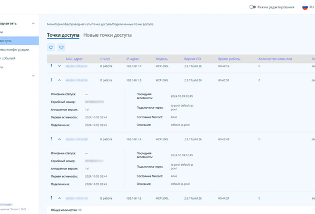315x214 pixels.
Task: Click uptime value 00:43:51
Action: pyautogui.click(x=223, y=80)
